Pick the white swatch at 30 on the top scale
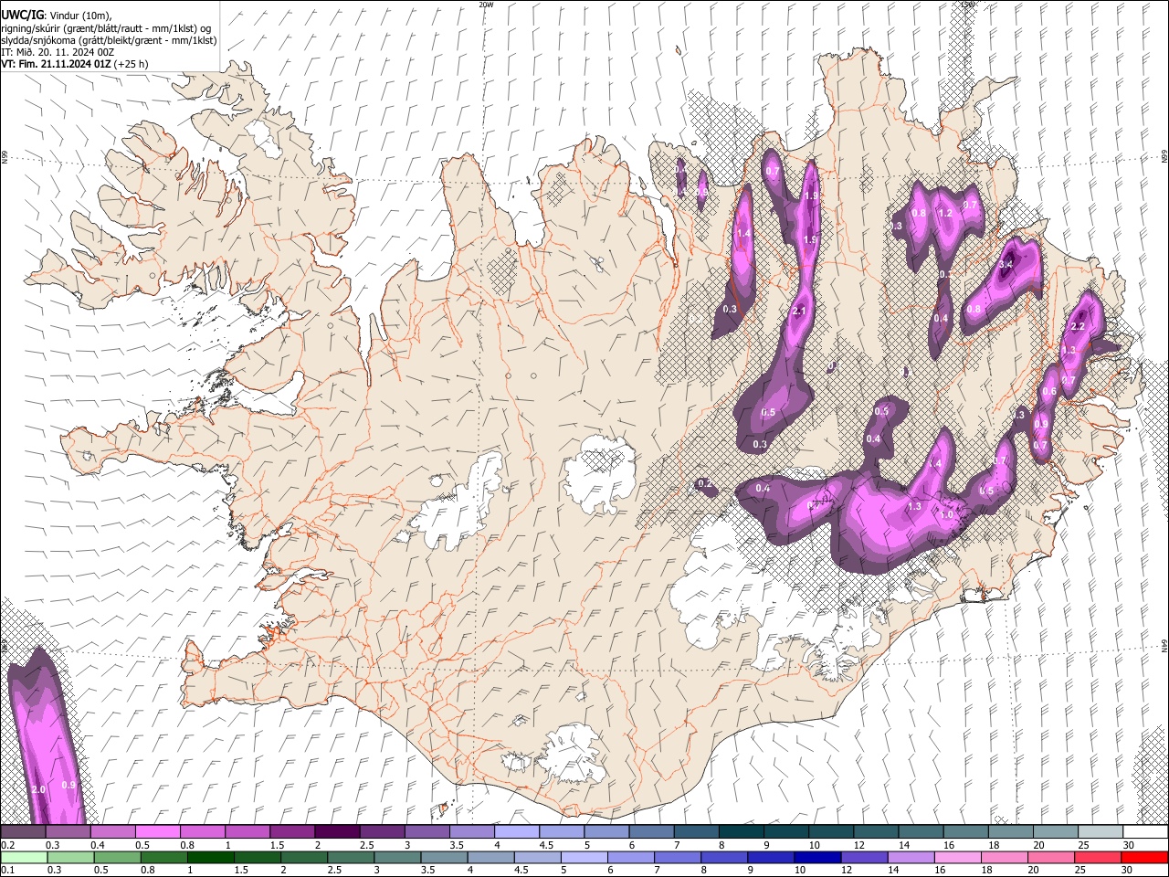Screen dimensions: 1169x877 pyautogui.click(x=1146, y=832)
